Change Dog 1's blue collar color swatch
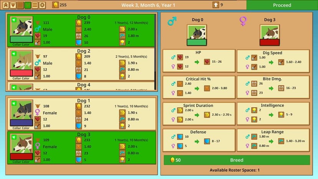 [x=22, y=123]
